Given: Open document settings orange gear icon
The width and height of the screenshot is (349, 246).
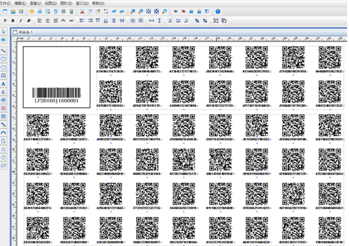Looking at the screenshot, I should point(31,11).
